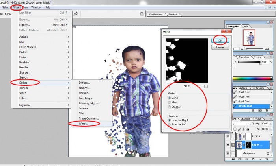Viewport: 276px width, 166px height.
Task: Click the K value input field
Action: [x=265, y=62]
